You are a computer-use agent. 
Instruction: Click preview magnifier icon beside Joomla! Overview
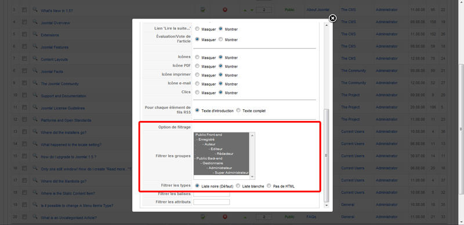[x=35, y=21]
